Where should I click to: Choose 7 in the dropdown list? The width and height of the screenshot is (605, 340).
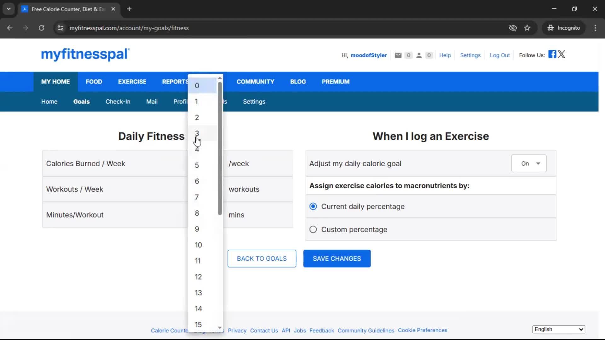pyautogui.click(x=202, y=197)
